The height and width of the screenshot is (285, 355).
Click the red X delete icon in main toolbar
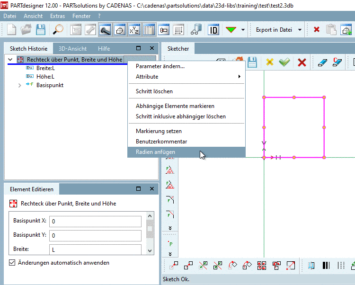tap(316, 30)
